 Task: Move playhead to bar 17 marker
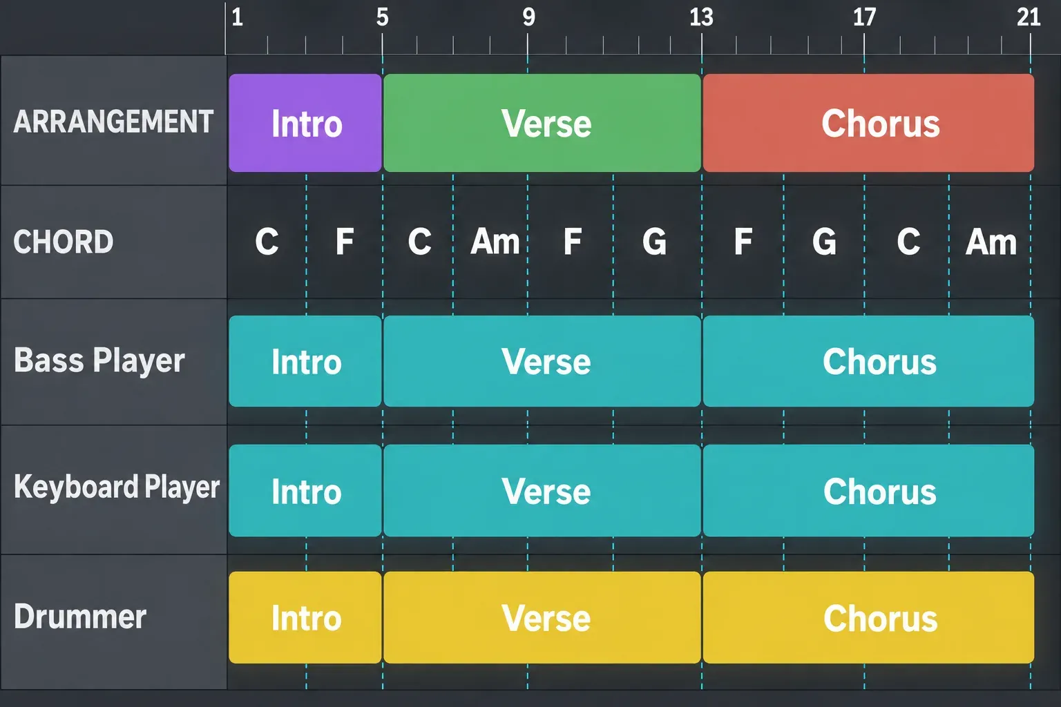pyautogui.click(x=864, y=17)
